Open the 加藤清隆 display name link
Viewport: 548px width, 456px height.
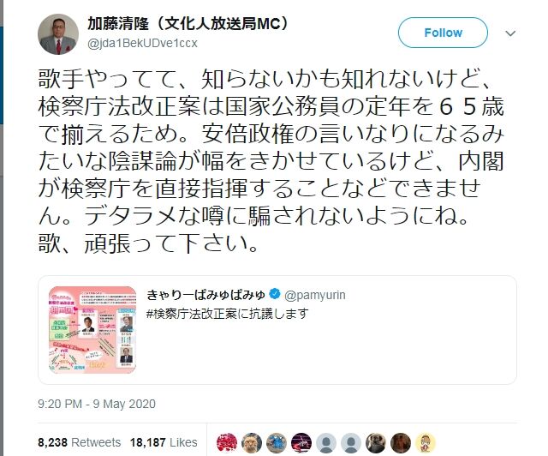click(189, 24)
